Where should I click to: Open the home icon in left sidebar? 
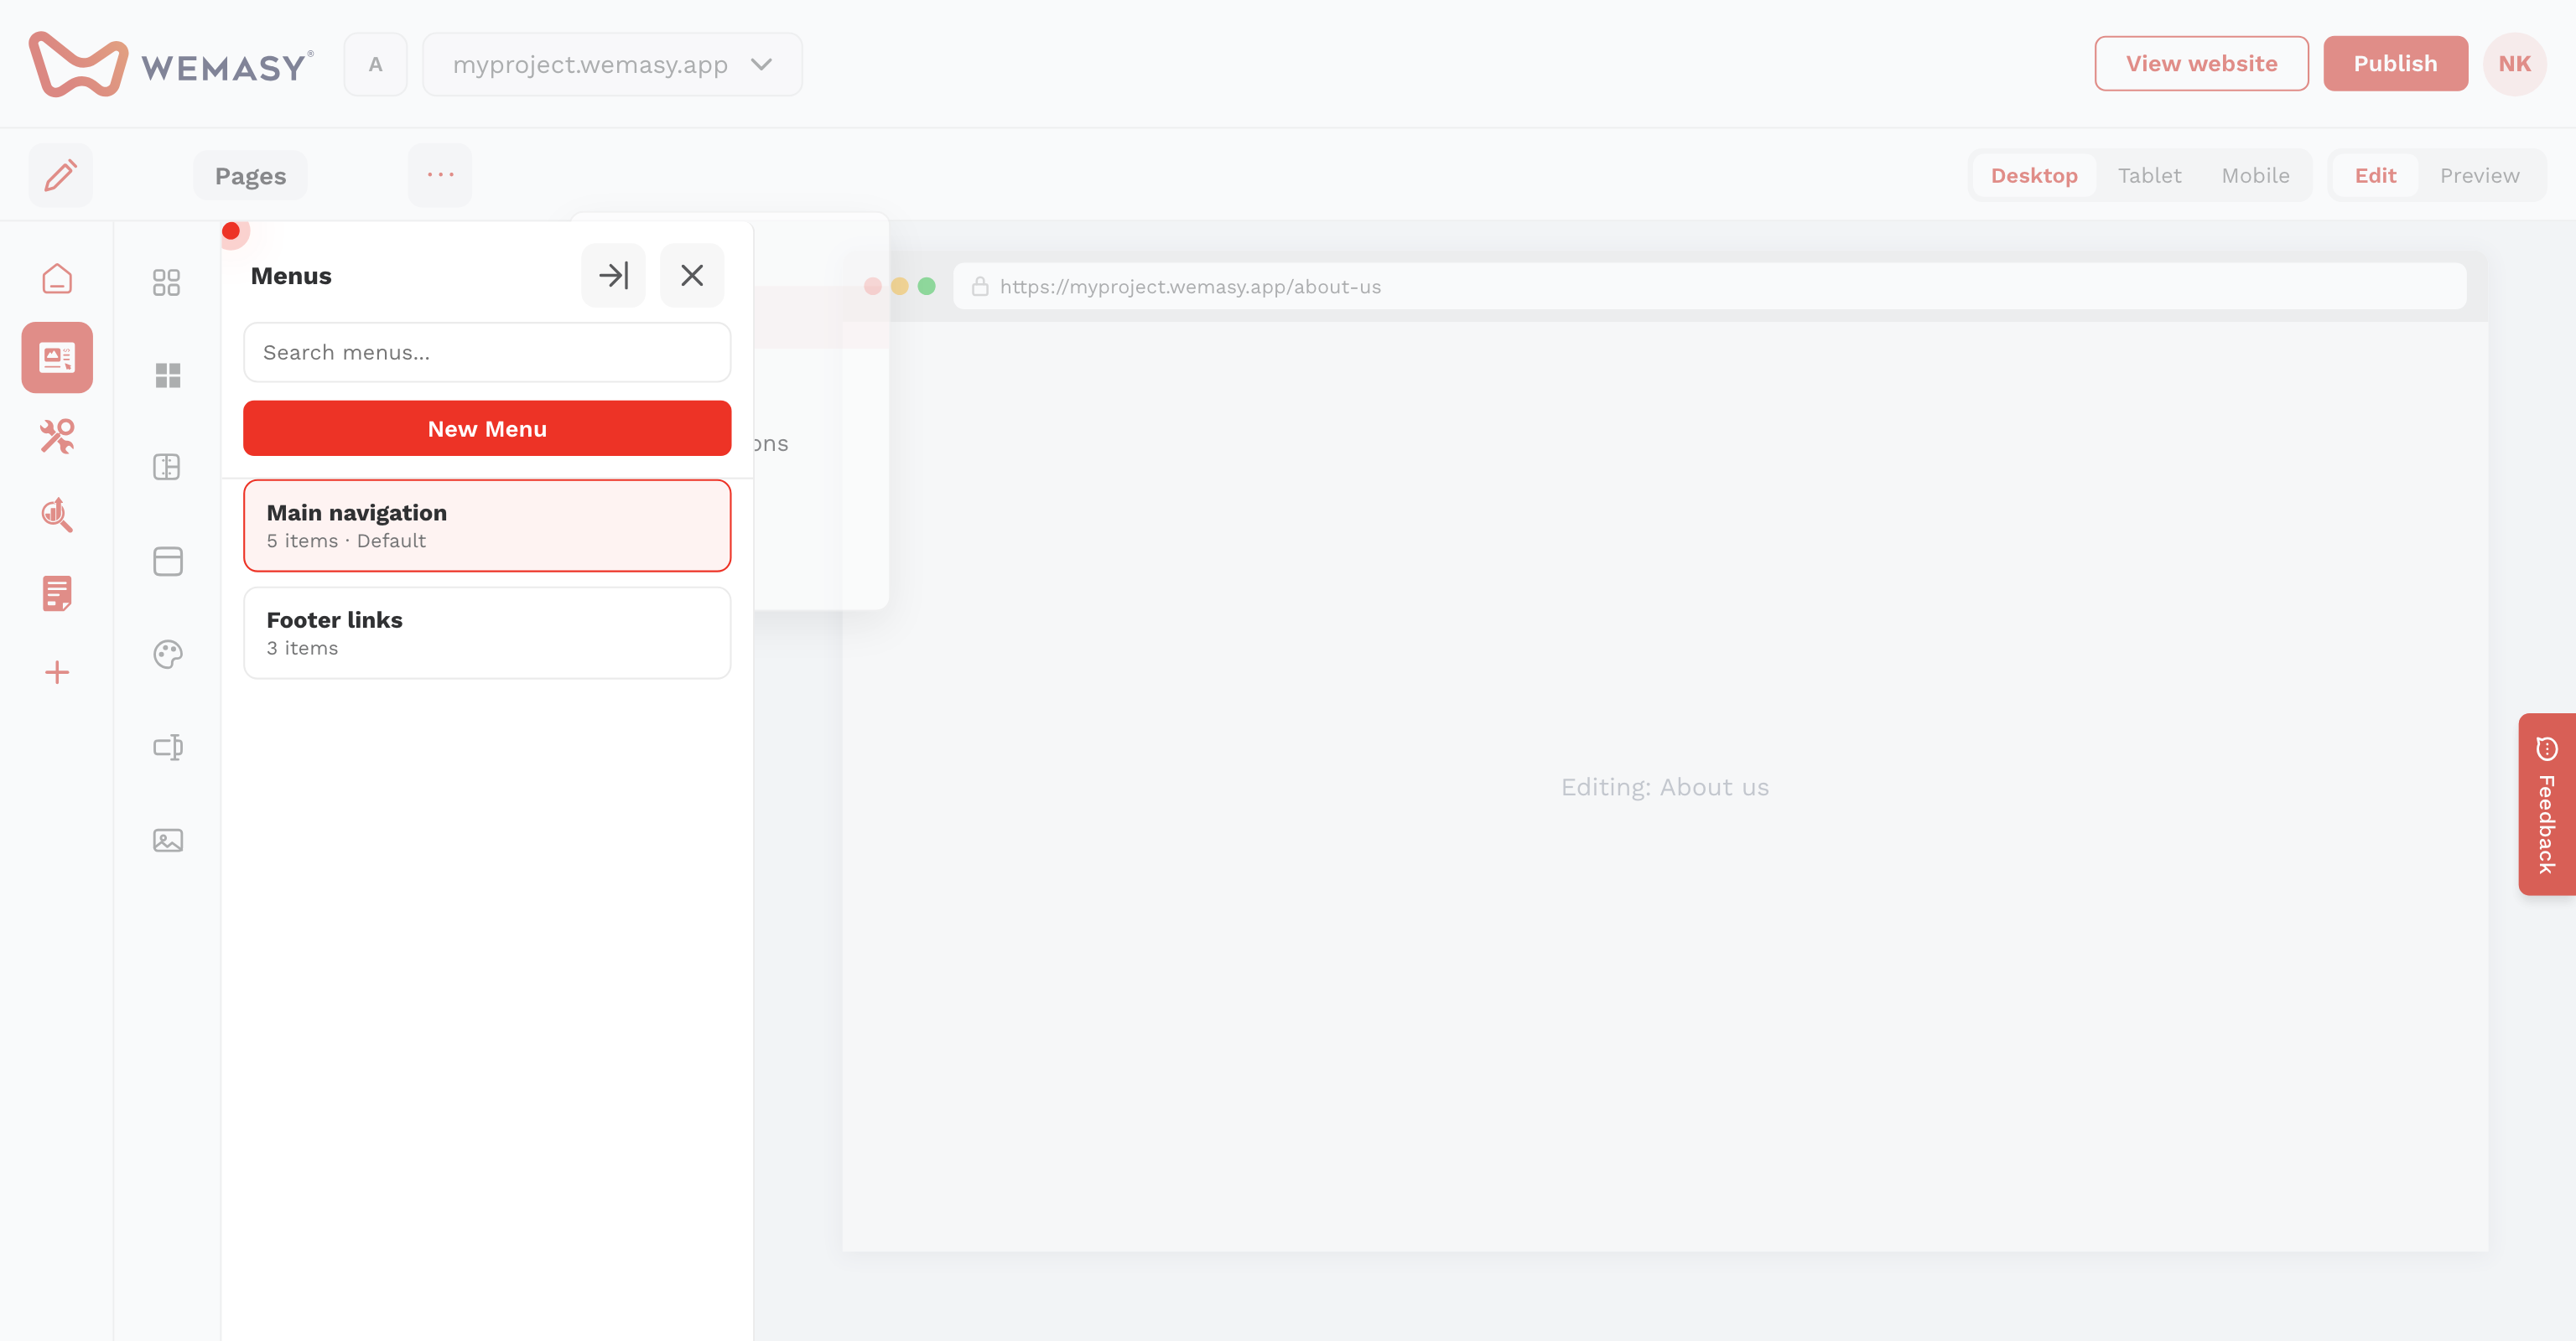pyautogui.click(x=57, y=279)
